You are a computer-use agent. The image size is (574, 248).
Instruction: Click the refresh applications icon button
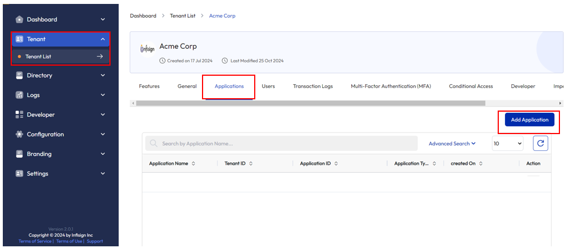[540, 144]
